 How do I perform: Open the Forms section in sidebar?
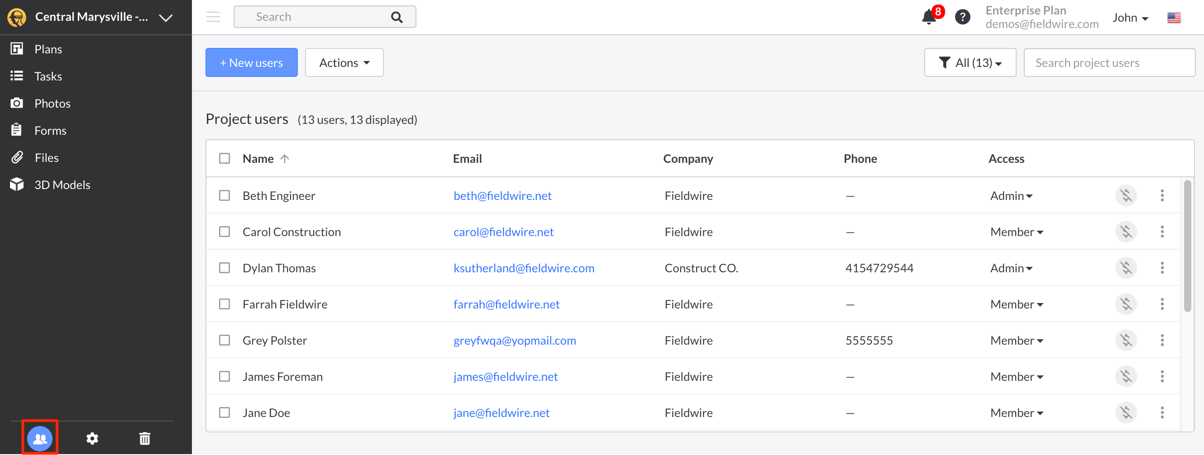[x=50, y=131]
